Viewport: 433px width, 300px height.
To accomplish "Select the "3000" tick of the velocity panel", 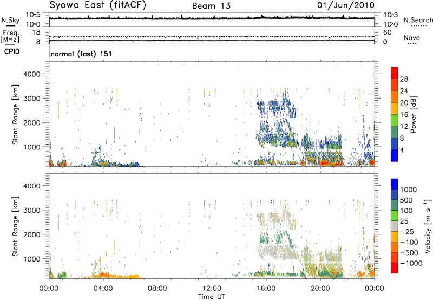I will pyautogui.click(x=32, y=210).
